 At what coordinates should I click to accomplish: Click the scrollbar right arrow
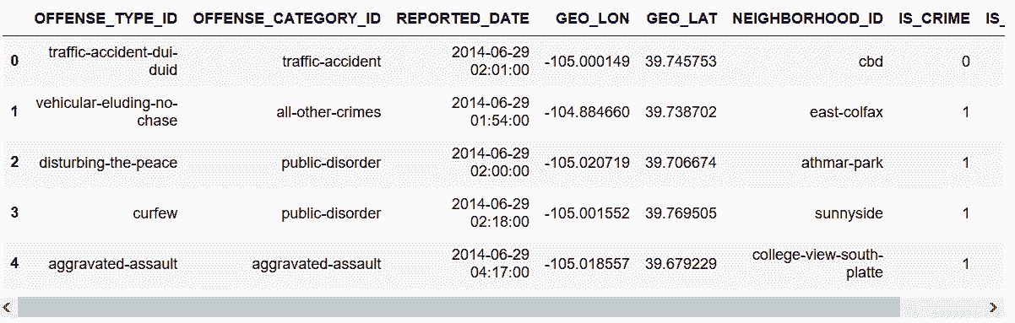(x=993, y=308)
